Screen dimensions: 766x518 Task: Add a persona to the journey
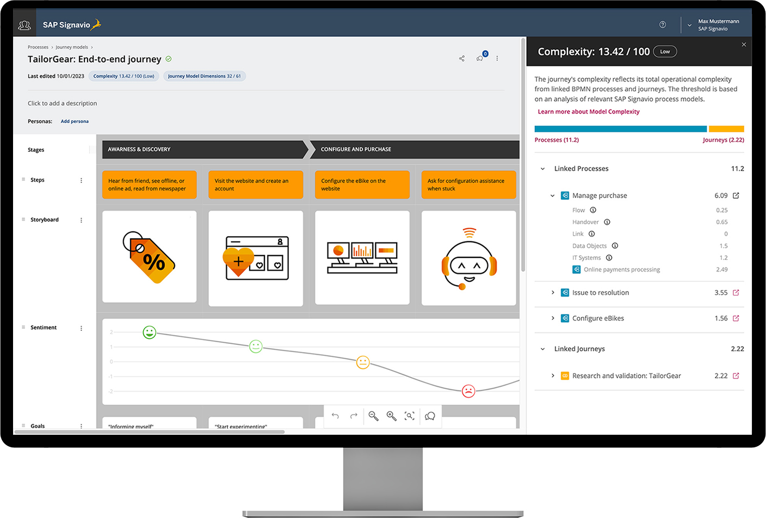tap(75, 121)
